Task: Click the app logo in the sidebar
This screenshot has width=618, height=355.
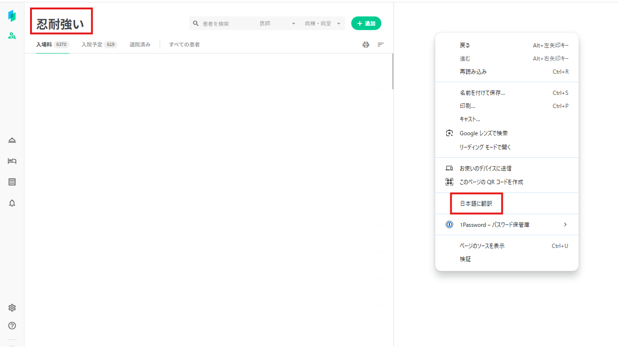Action: tap(12, 15)
